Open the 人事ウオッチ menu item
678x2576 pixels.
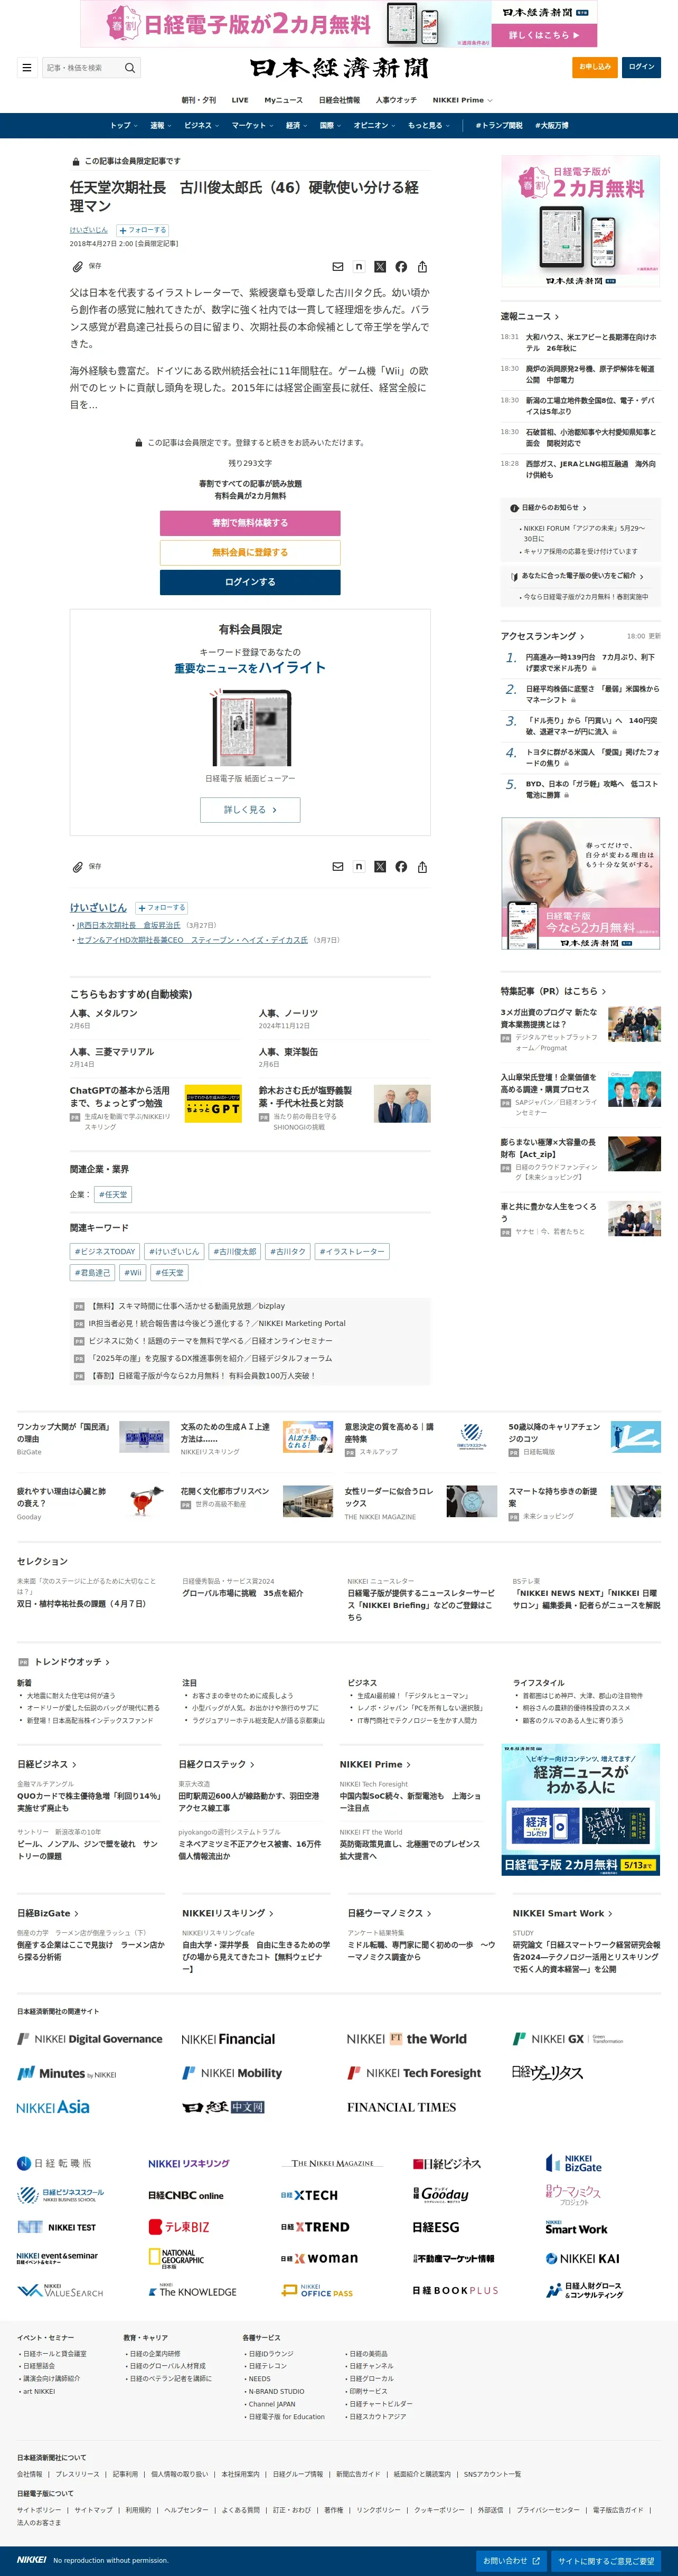(396, 100)
